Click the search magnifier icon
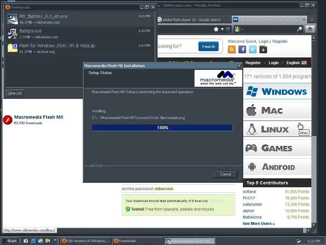The width and height of the screenshot is (326, 245). [x=299, y=29]
